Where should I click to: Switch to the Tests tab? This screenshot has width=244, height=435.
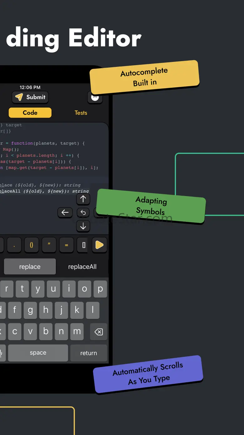pyautogui.click(x=81, y=113)
